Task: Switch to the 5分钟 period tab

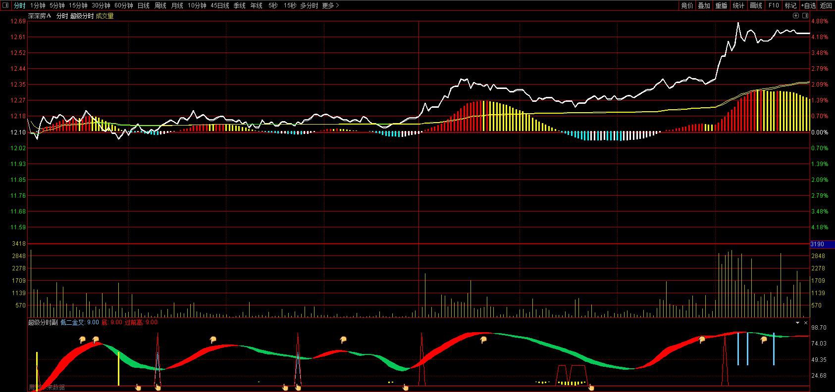Action: point(57,5)
